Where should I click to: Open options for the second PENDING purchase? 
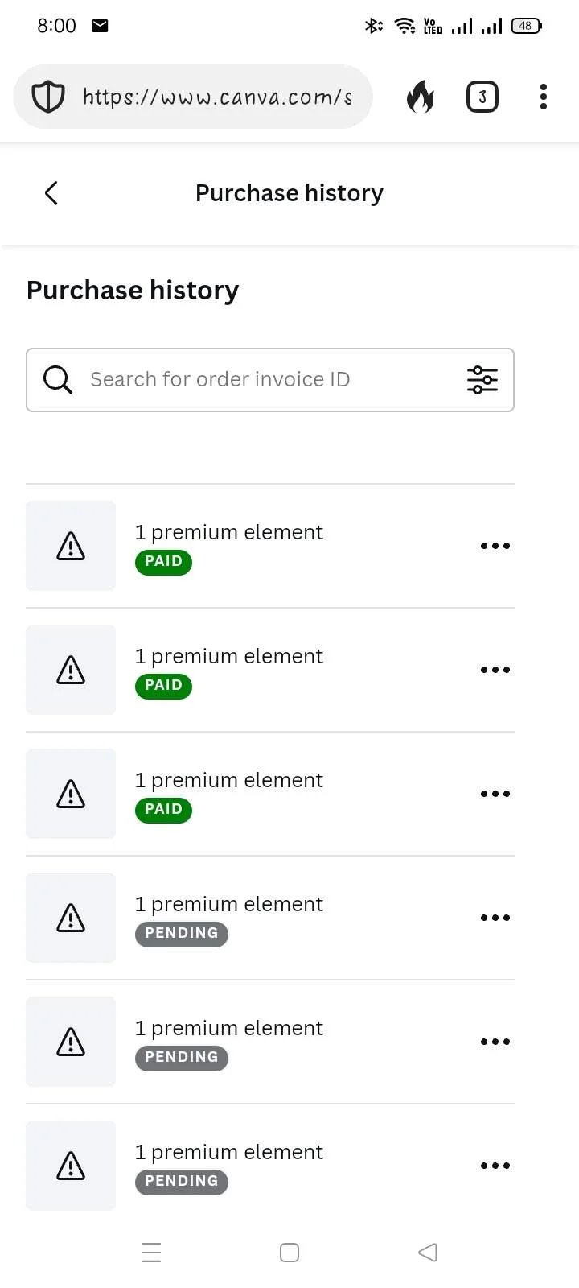(x=495, y=1042)
